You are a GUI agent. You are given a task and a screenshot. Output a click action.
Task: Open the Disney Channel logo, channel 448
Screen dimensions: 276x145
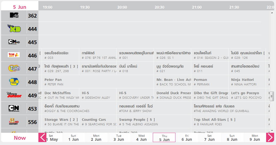(x=14, y=82)
